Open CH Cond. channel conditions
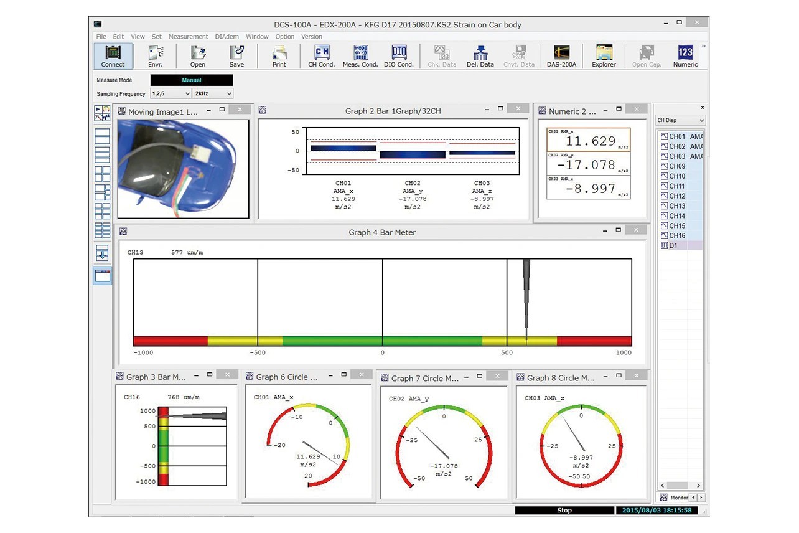The image size is (799, 533). pos(322,56)
